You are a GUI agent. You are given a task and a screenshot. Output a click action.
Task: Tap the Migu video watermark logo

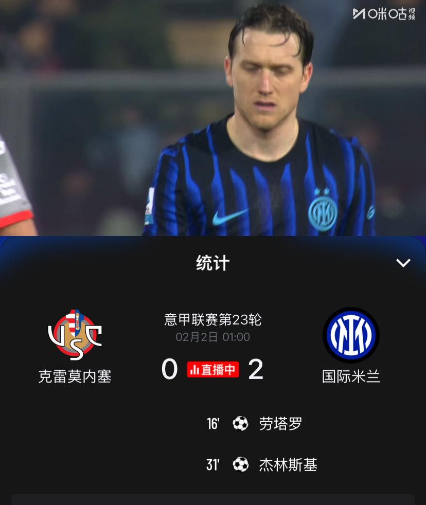pyautogui.click(x=384, y=14)
